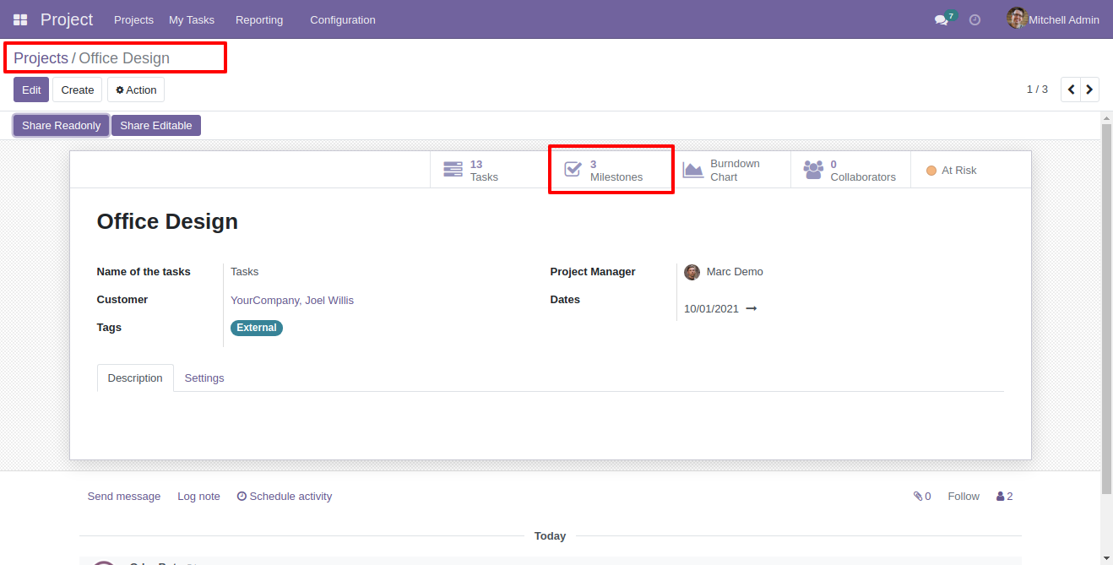Click the page vertical scrollbar

[x=1107, y=308]
